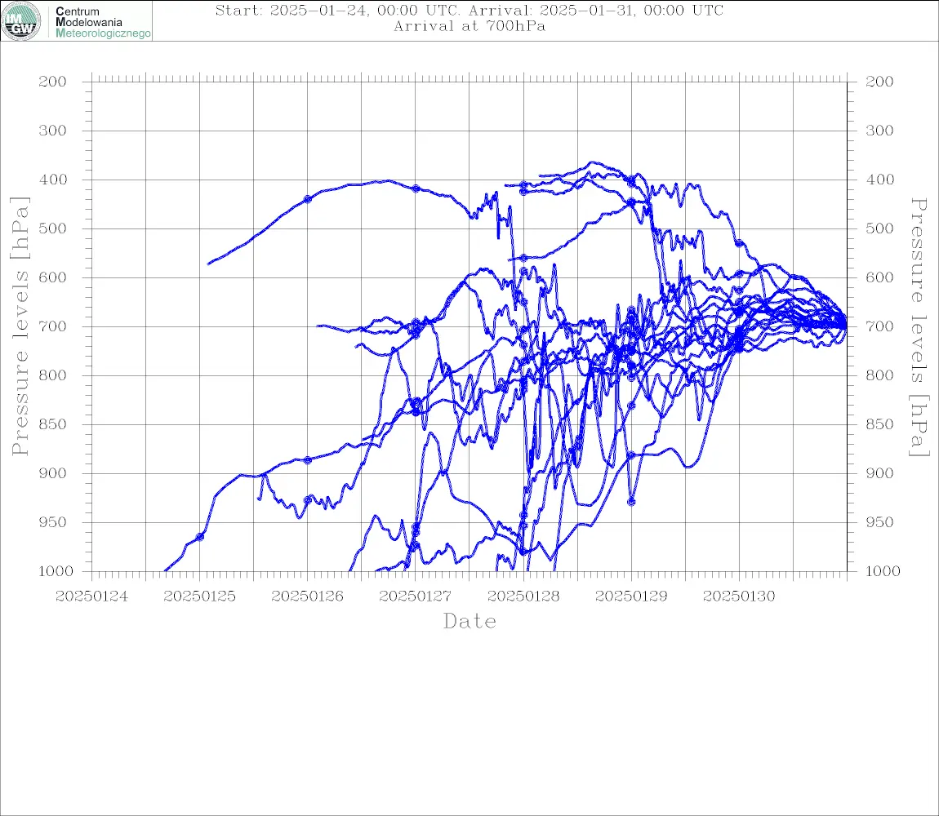Click the right axis 400 pressure label

(879, 180)
